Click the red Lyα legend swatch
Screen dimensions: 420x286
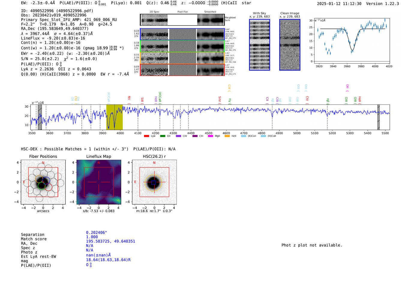pyautogui.click(x=146, y=136)
